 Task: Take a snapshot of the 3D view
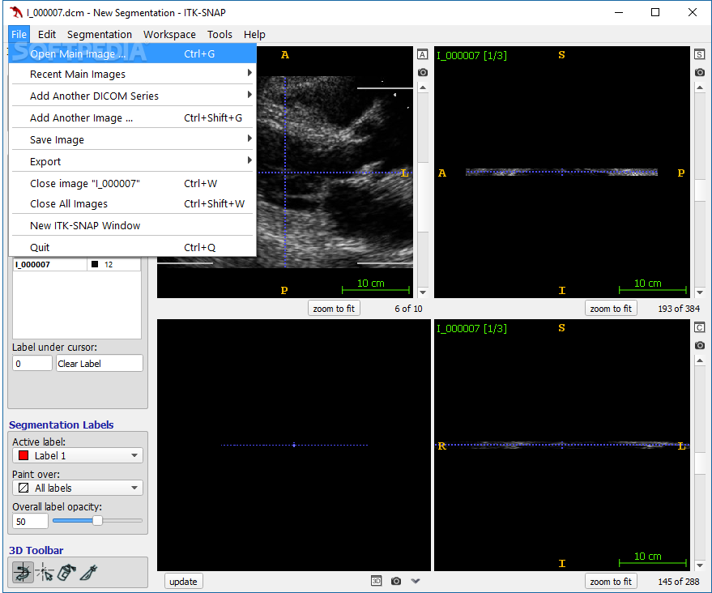click(396, 581)
